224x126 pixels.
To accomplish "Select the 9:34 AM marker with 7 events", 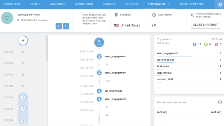I will pyautogui.click(x=23, y=109).
